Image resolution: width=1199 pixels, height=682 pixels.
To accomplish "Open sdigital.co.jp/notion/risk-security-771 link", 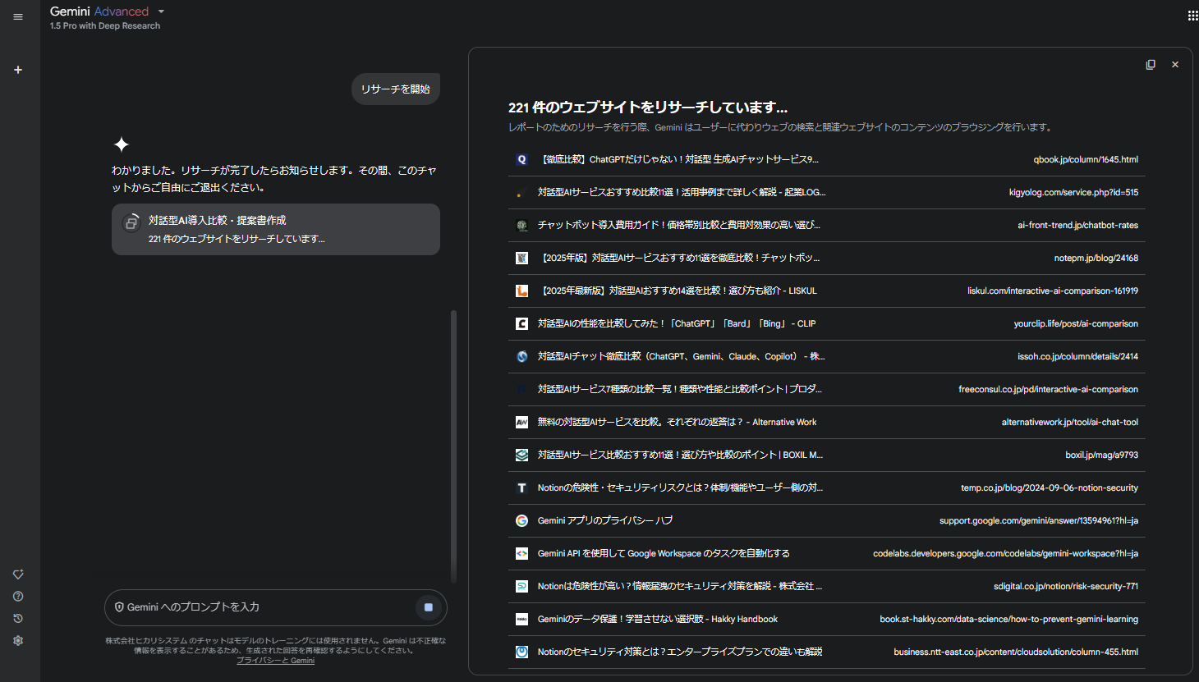I will (x=1066, y=587).
